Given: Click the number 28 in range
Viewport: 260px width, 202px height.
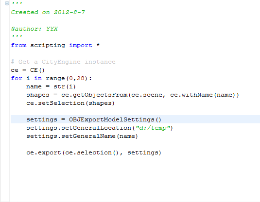Looking at the screenshot, I should click(x=80, y=78).
